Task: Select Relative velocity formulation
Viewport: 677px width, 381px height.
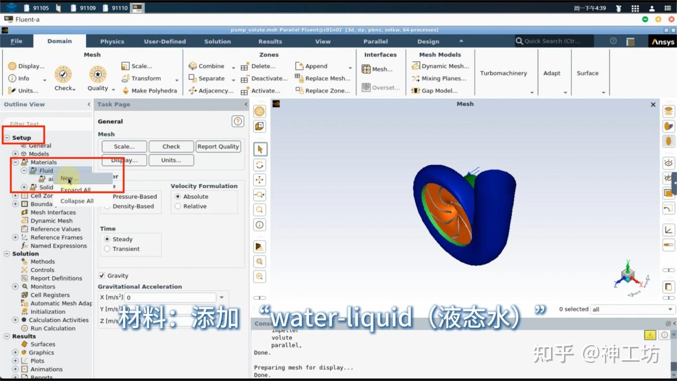Action: (x=178, y=206)
